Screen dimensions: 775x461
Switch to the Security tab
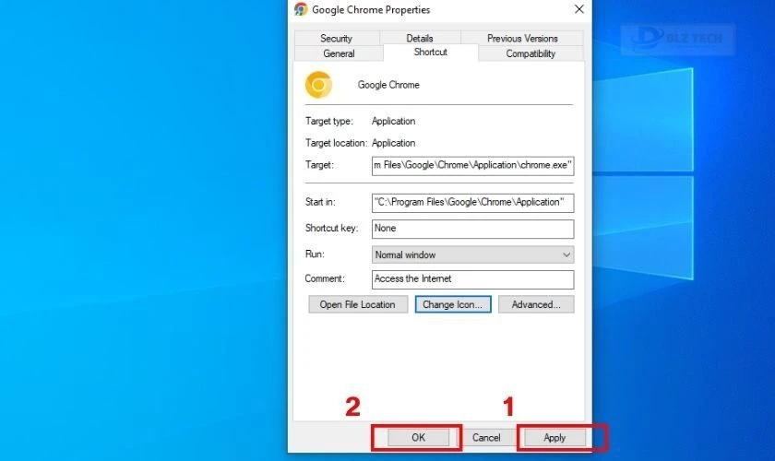point(336,38)
